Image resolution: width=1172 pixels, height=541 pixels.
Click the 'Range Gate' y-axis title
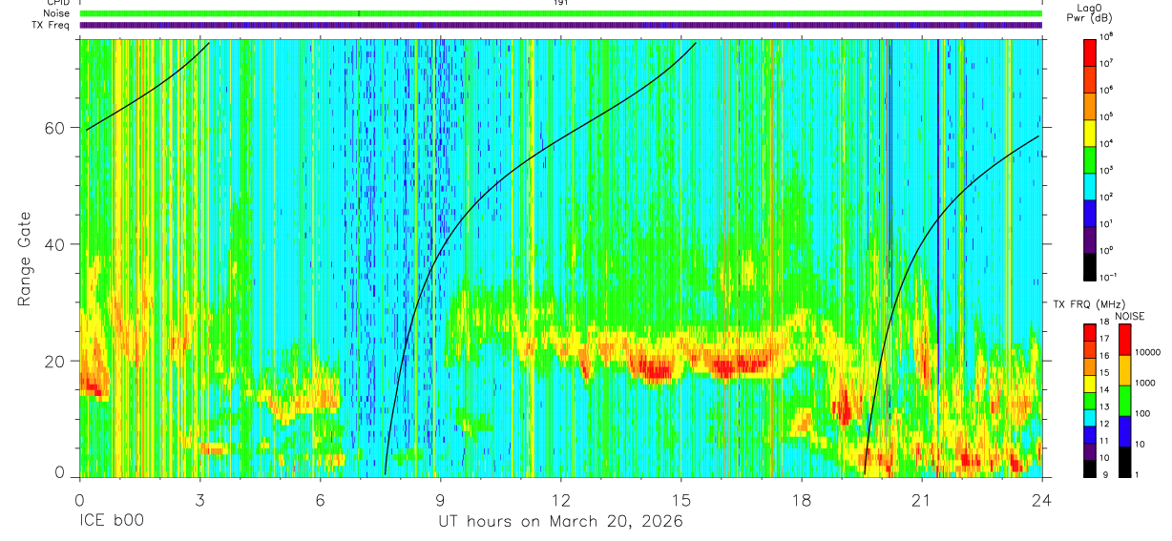(x=24, y=257)
